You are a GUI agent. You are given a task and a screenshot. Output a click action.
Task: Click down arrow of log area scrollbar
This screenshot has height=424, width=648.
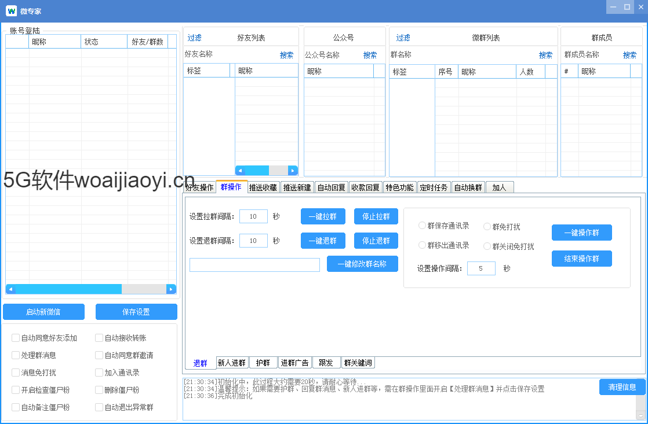pyautogui.click(x=641, y=415)
